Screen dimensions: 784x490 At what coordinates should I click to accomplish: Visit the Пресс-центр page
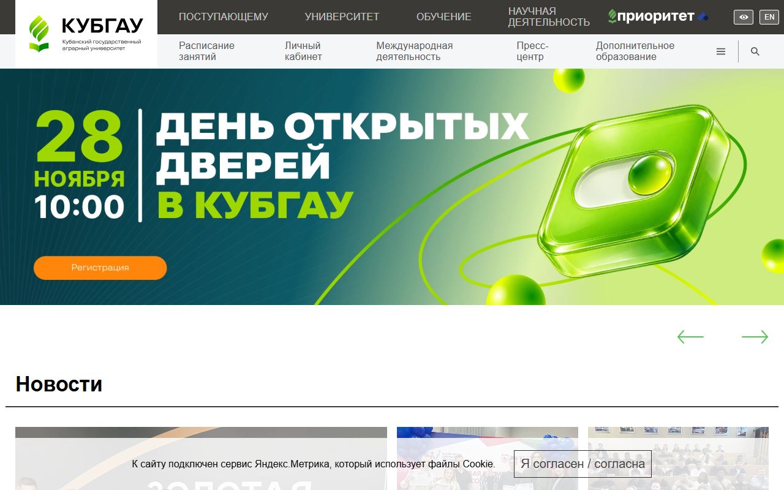point(532,51)
